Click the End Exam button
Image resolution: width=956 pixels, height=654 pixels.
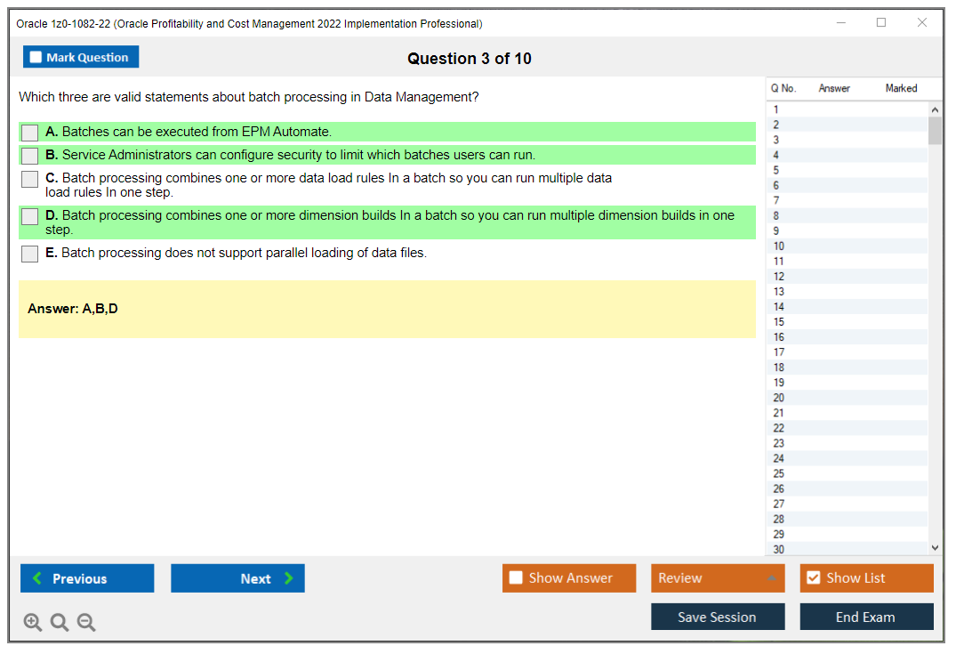866,616
